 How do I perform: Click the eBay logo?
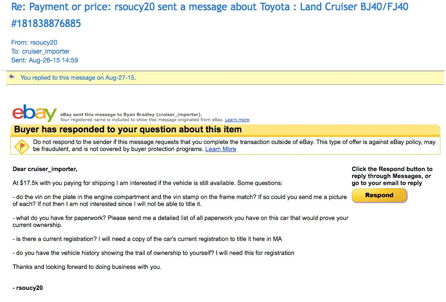35,113
